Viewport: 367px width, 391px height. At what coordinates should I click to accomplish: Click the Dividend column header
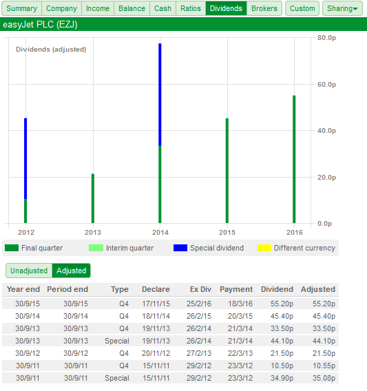click(x=277, y=289)
